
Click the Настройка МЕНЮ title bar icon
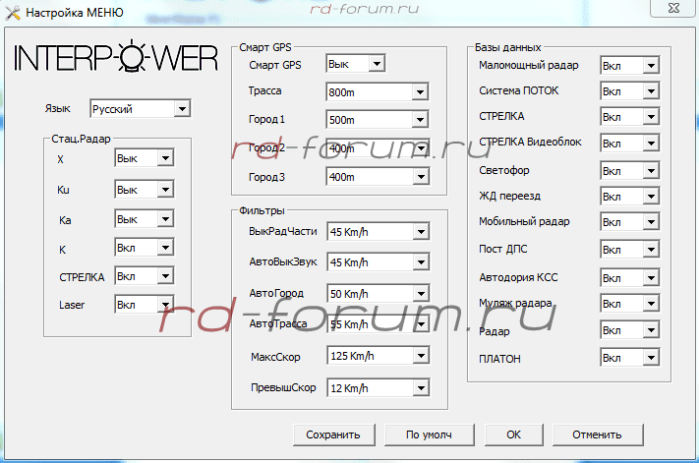coord(12,13)
